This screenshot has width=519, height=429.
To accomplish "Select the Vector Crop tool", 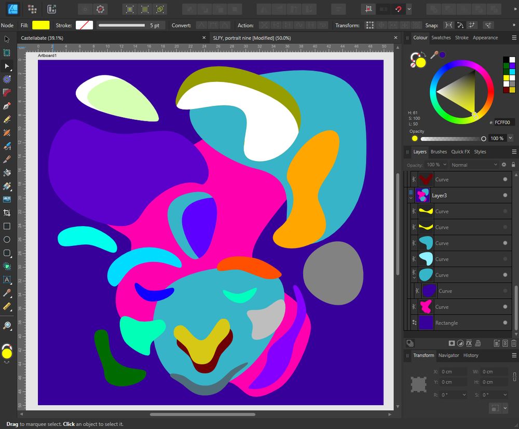I will 7,213.
